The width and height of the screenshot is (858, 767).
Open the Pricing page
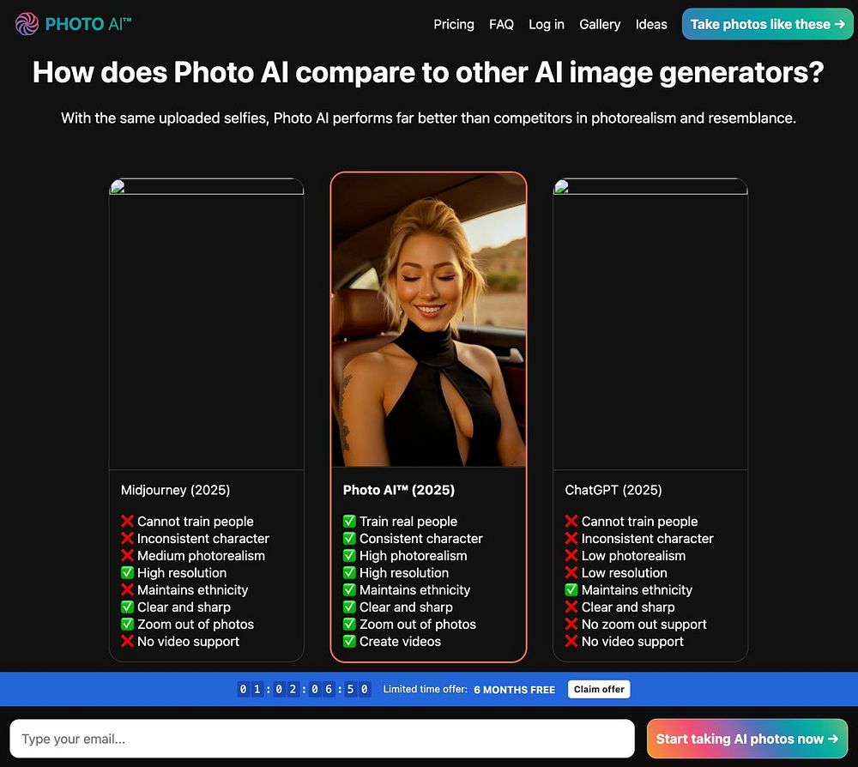(x=454, y=25)
